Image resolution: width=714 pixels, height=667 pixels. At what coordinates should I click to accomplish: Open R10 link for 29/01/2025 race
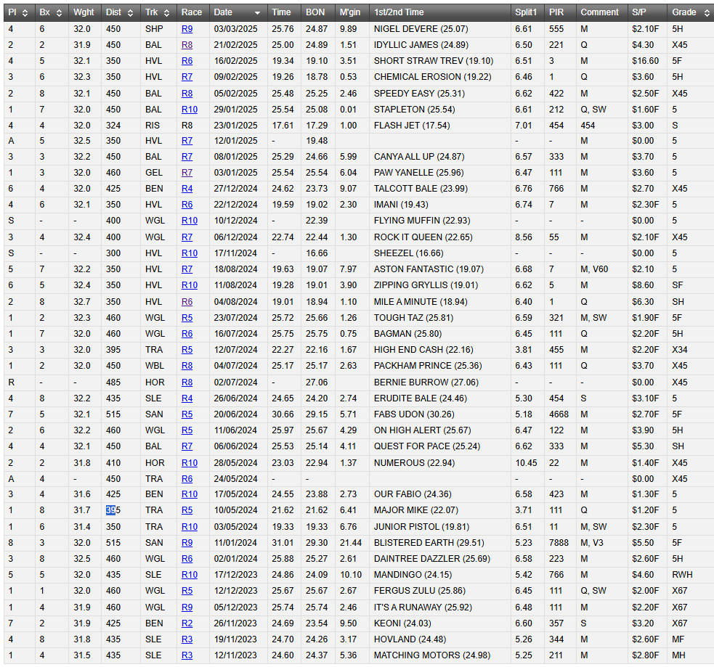pyautogui.click(x=190, y=110)
